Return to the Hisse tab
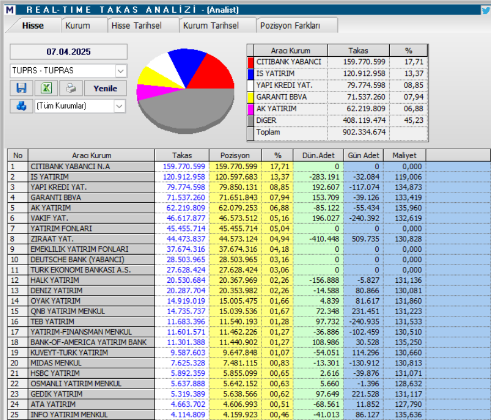 coord(33,25)
